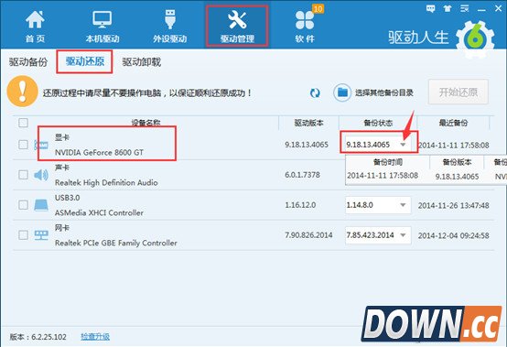Check the ASMedia XHCI Controller row
Screen dimensions: 507x347
[x=23, y=205]
